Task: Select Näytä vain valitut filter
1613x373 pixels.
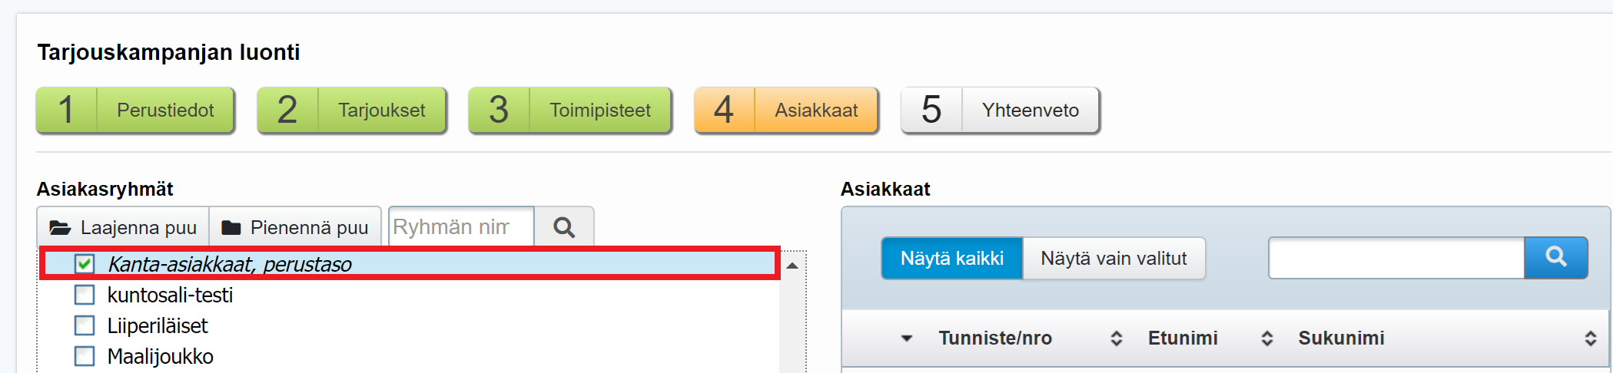Action: tap(1114, 259)
